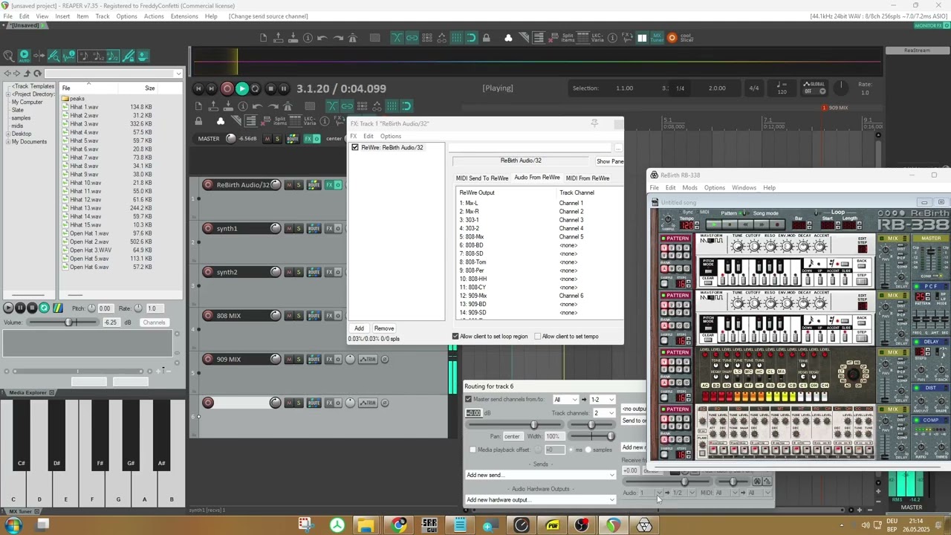Open Google Chrome from the taskbar
951x535 pixels.
coord(400,525)
